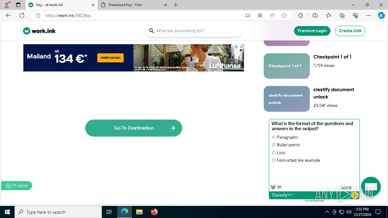388x218 pixels.
Task: Close the Lufthansa ad with the X
Action: (242, 47)
